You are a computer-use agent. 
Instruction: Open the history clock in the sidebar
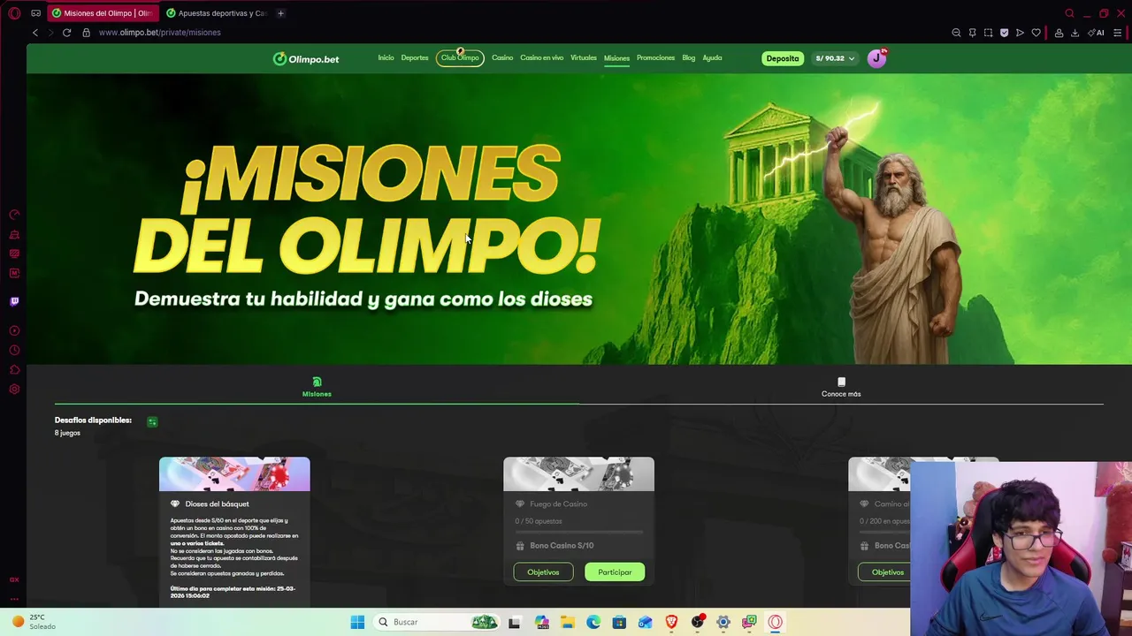click(x=14, y=350)
